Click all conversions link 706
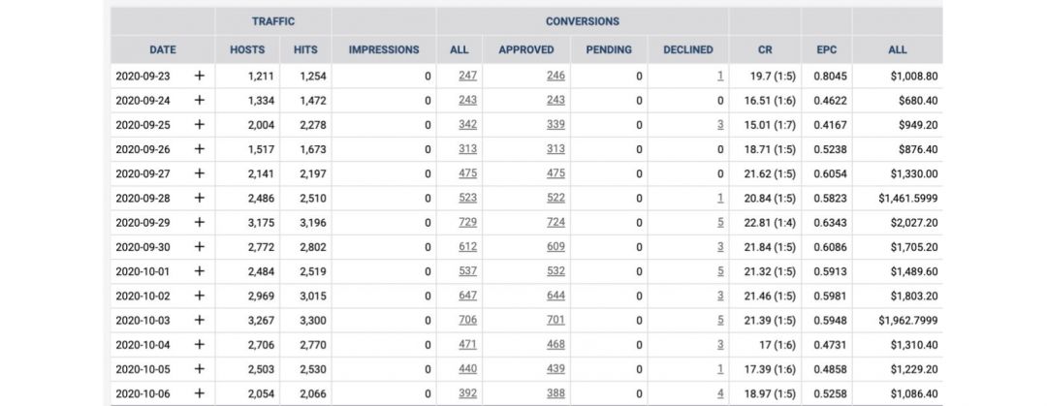This screenshot has width=1047, height=406. pos(467,320)
